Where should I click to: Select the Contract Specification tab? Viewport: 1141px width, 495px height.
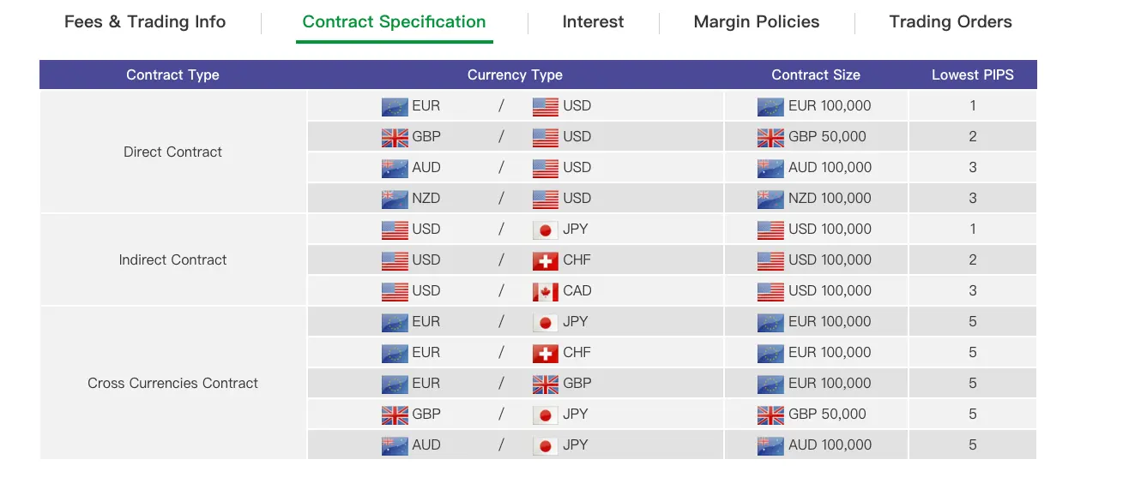[x=395, y=22]
